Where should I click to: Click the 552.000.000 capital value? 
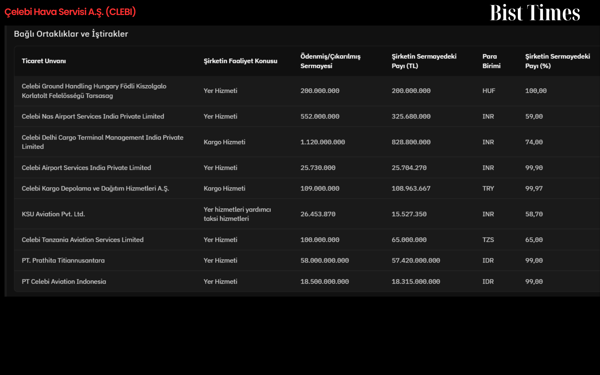pos(320,117)
